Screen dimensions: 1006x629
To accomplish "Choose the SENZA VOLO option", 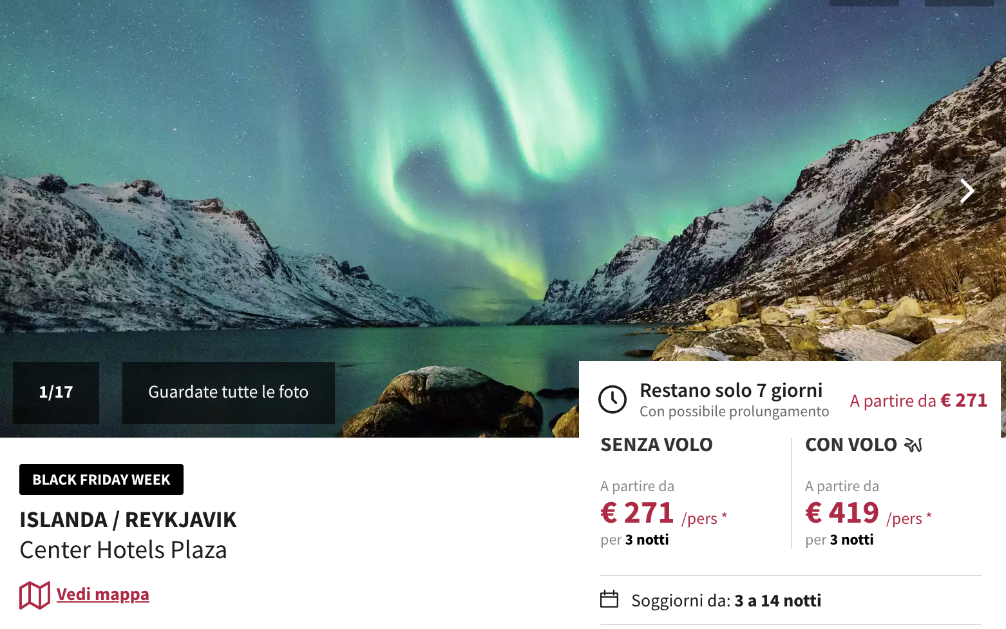I will tap(656, 445).
